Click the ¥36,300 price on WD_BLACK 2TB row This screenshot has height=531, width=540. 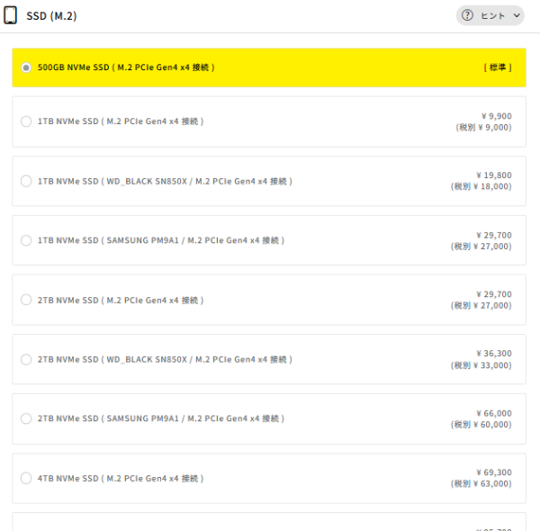pos(493,354)
